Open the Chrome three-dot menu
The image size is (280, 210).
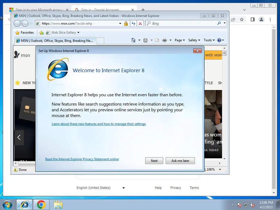click(270, 19)
